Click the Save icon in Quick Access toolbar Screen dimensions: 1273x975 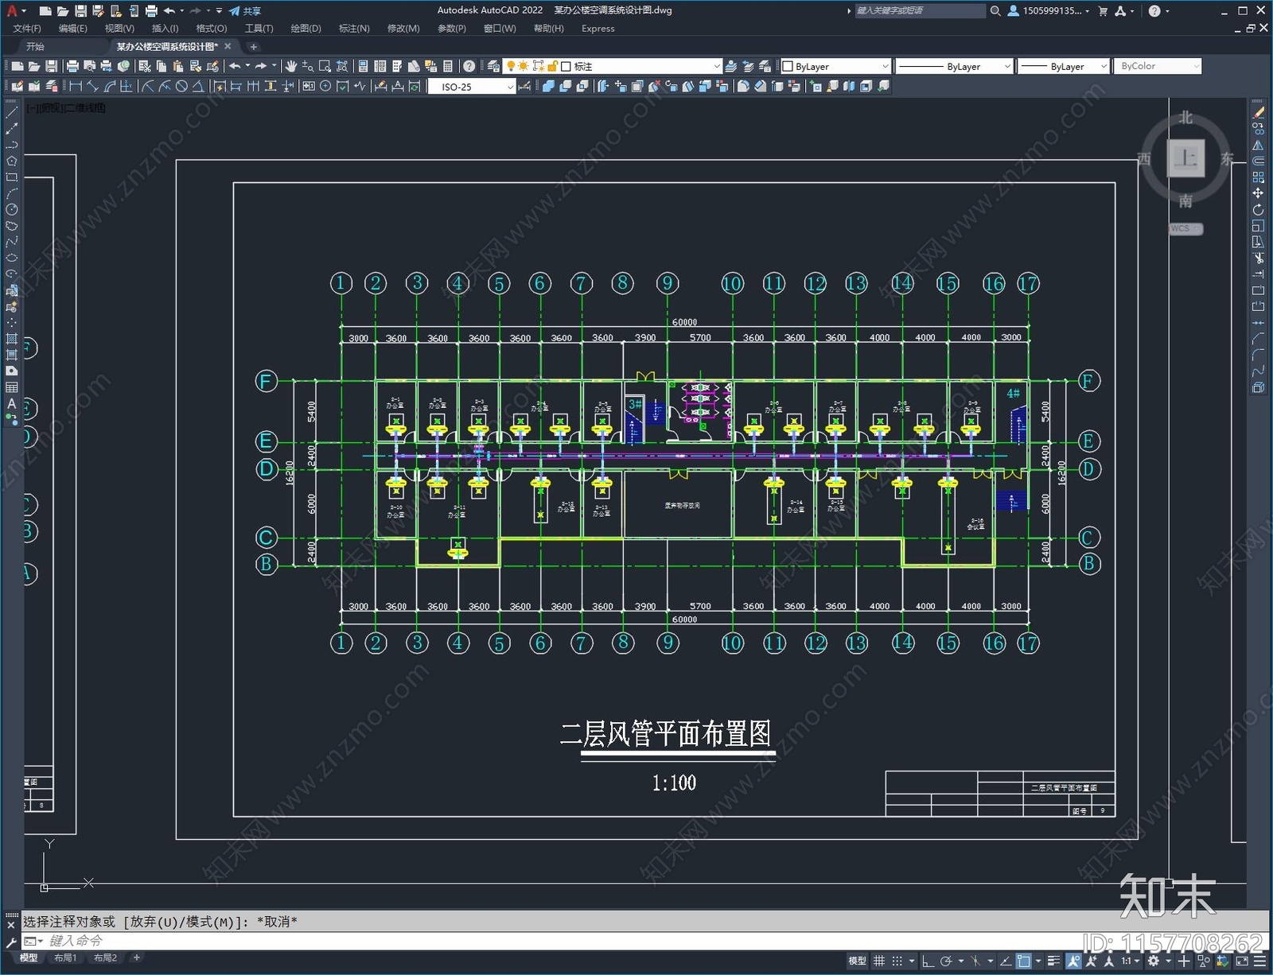click(x=82, y=11)
